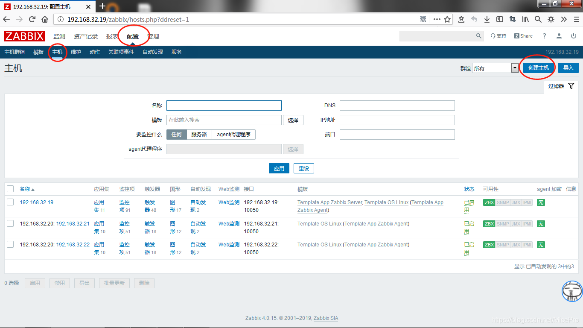
Task: Open the help question mark icon
Action: click(545, 36)
